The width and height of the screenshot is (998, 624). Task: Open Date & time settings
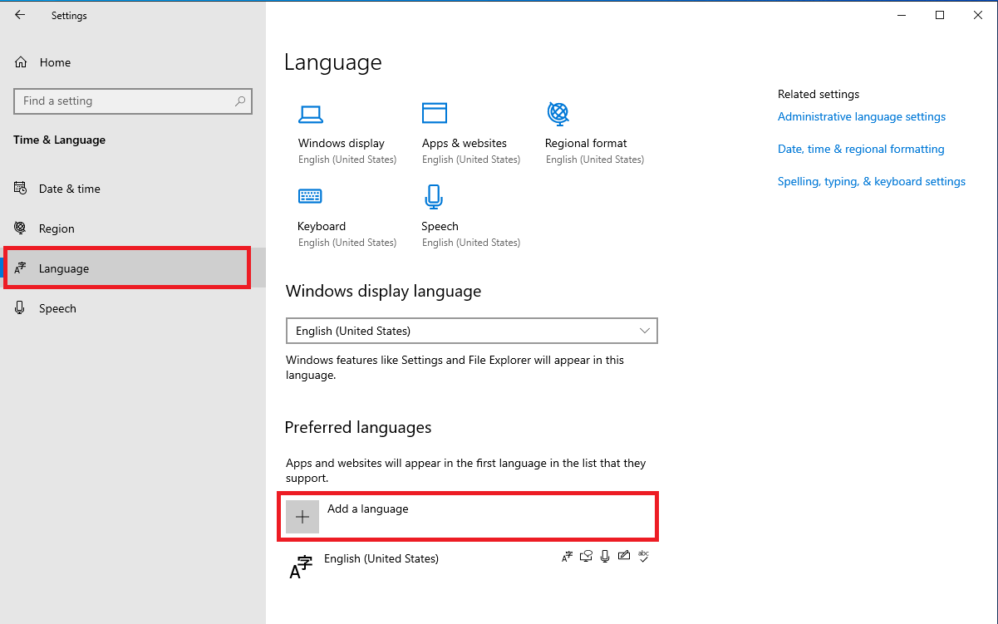coord(133,189)
